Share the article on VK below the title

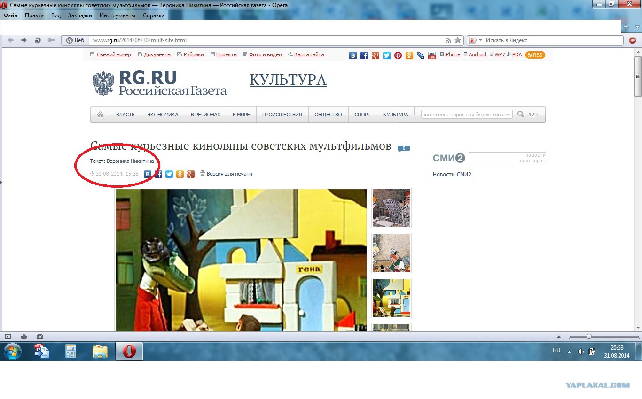148,174
